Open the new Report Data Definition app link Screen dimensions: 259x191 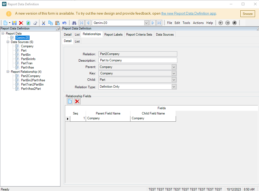click(189, 14)
